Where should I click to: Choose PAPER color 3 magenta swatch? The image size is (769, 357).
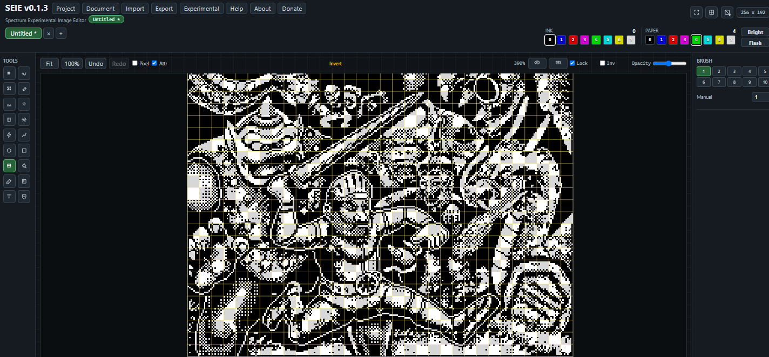(684, 39)
